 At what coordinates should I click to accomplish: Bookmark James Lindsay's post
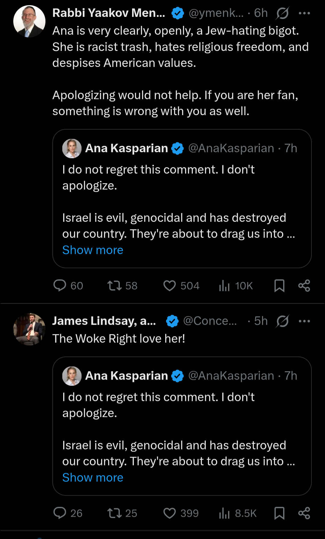tap(279, 513)
